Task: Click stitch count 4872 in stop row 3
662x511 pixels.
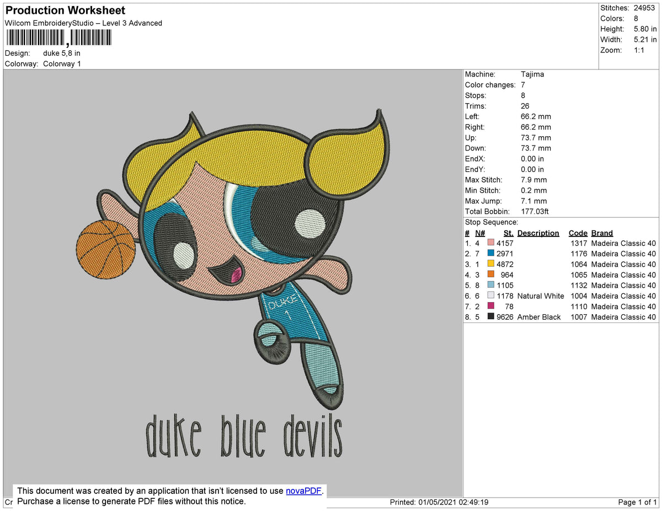Action: pos(505,264)
